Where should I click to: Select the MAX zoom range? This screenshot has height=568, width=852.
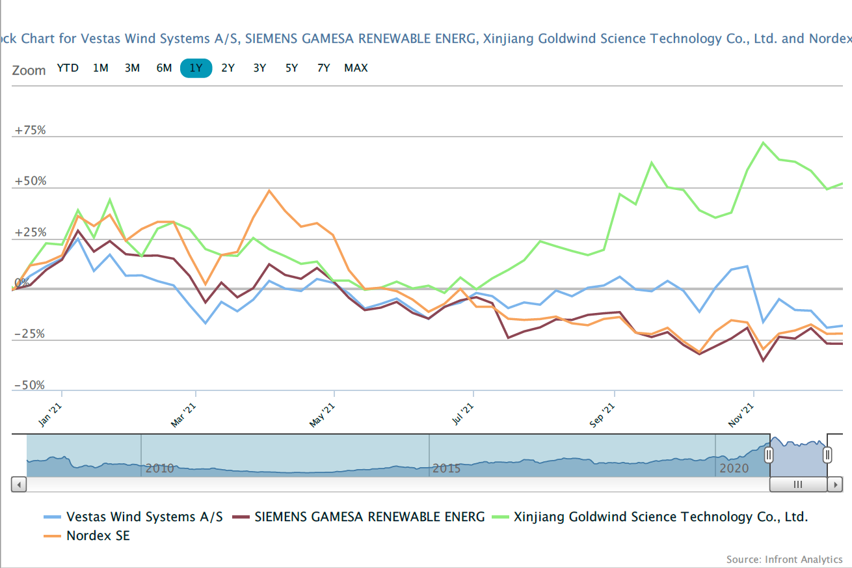356,68
